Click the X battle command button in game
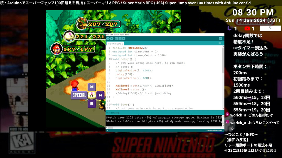Image resolution: width=282 pixels, height=158 pixels. pyautogui.click(x=92, y=87)
